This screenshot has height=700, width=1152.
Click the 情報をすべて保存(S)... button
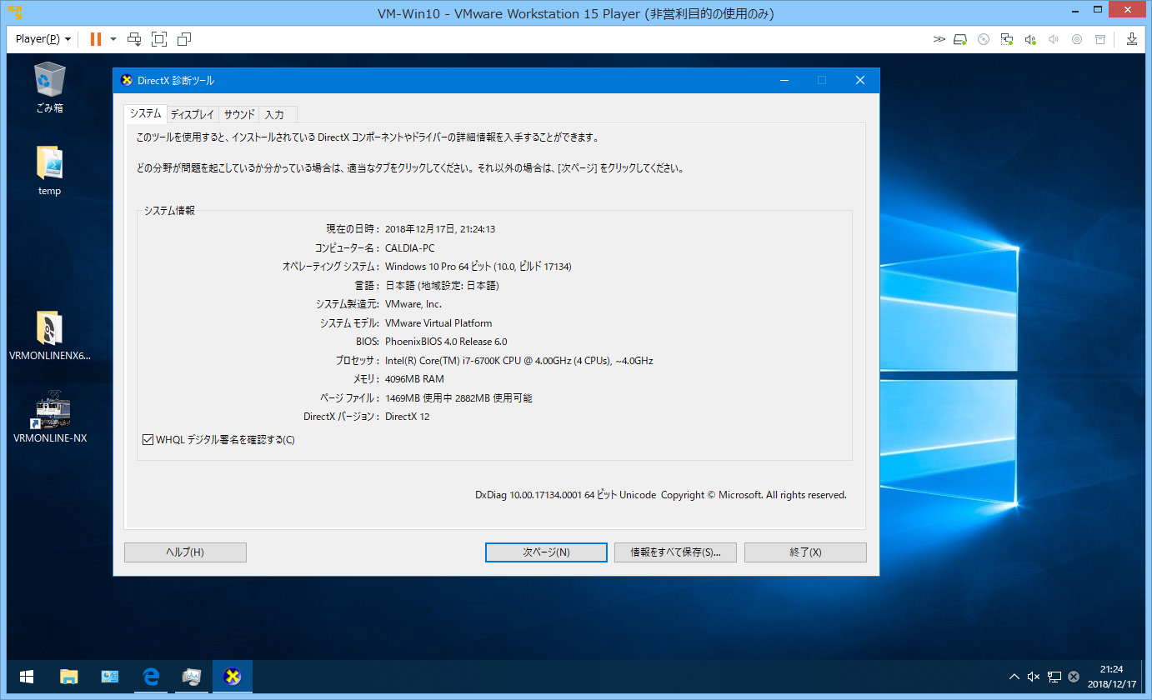tap(675, 552)
